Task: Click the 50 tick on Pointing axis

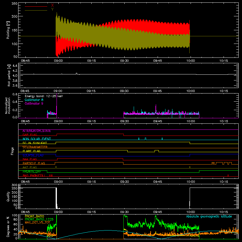Action: point(15,57)
